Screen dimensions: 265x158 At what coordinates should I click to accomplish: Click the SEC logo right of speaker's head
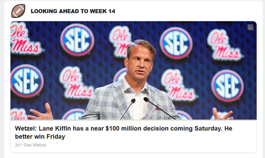pyautogui.click(x=176, y=43)
